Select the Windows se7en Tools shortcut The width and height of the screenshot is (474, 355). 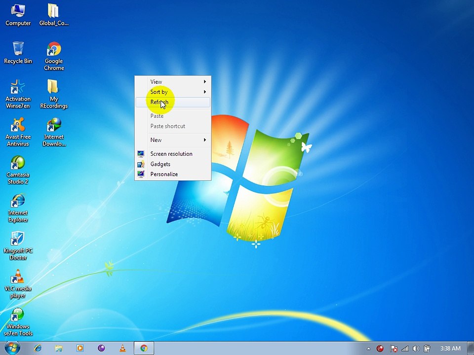click(x=18, y=322)
